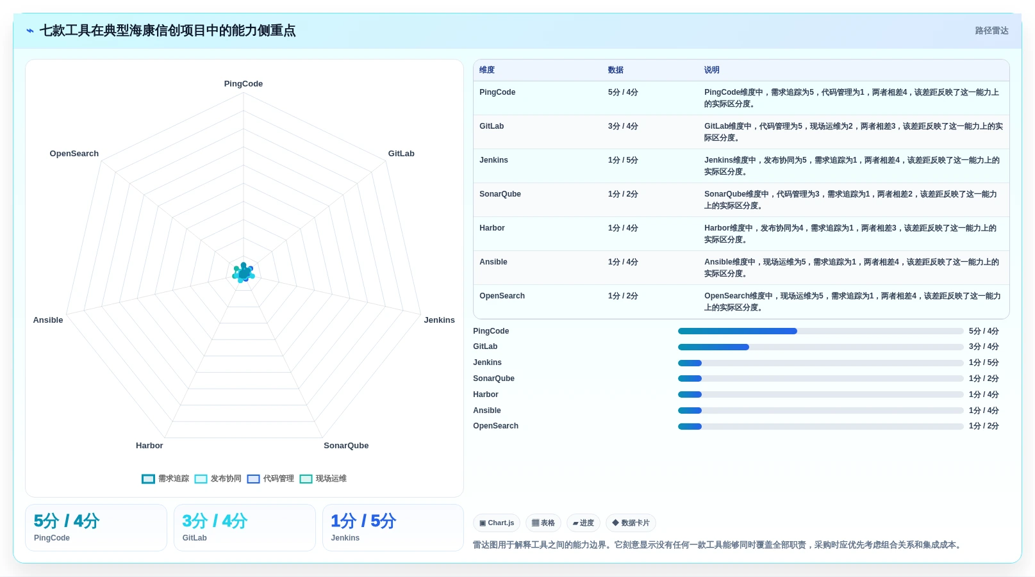The image size is (1035, 577).
Task: Click the footer note about 雷达图
Action: [718, 545]
